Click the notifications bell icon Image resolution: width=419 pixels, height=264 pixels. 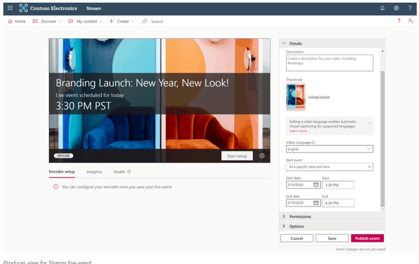click(383, 8)
